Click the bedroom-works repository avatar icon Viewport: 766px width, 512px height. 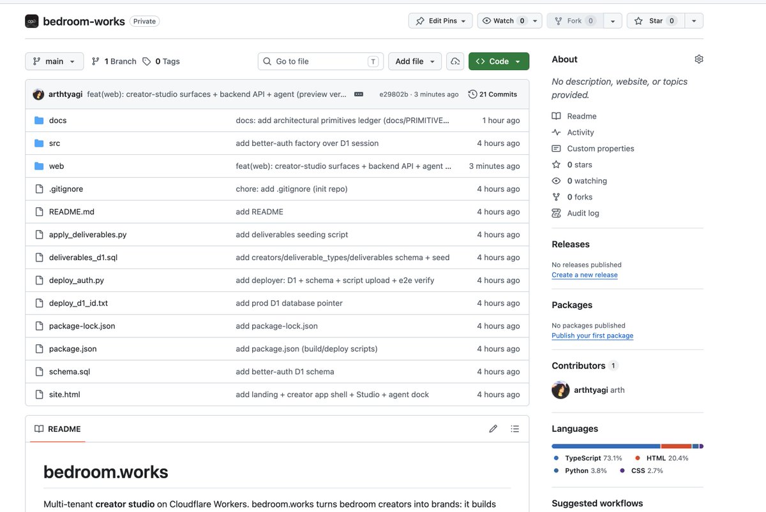coord(32,21)
